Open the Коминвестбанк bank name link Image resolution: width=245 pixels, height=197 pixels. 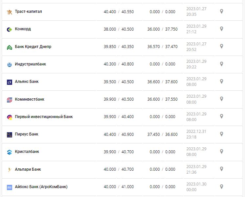click(30, 99)
